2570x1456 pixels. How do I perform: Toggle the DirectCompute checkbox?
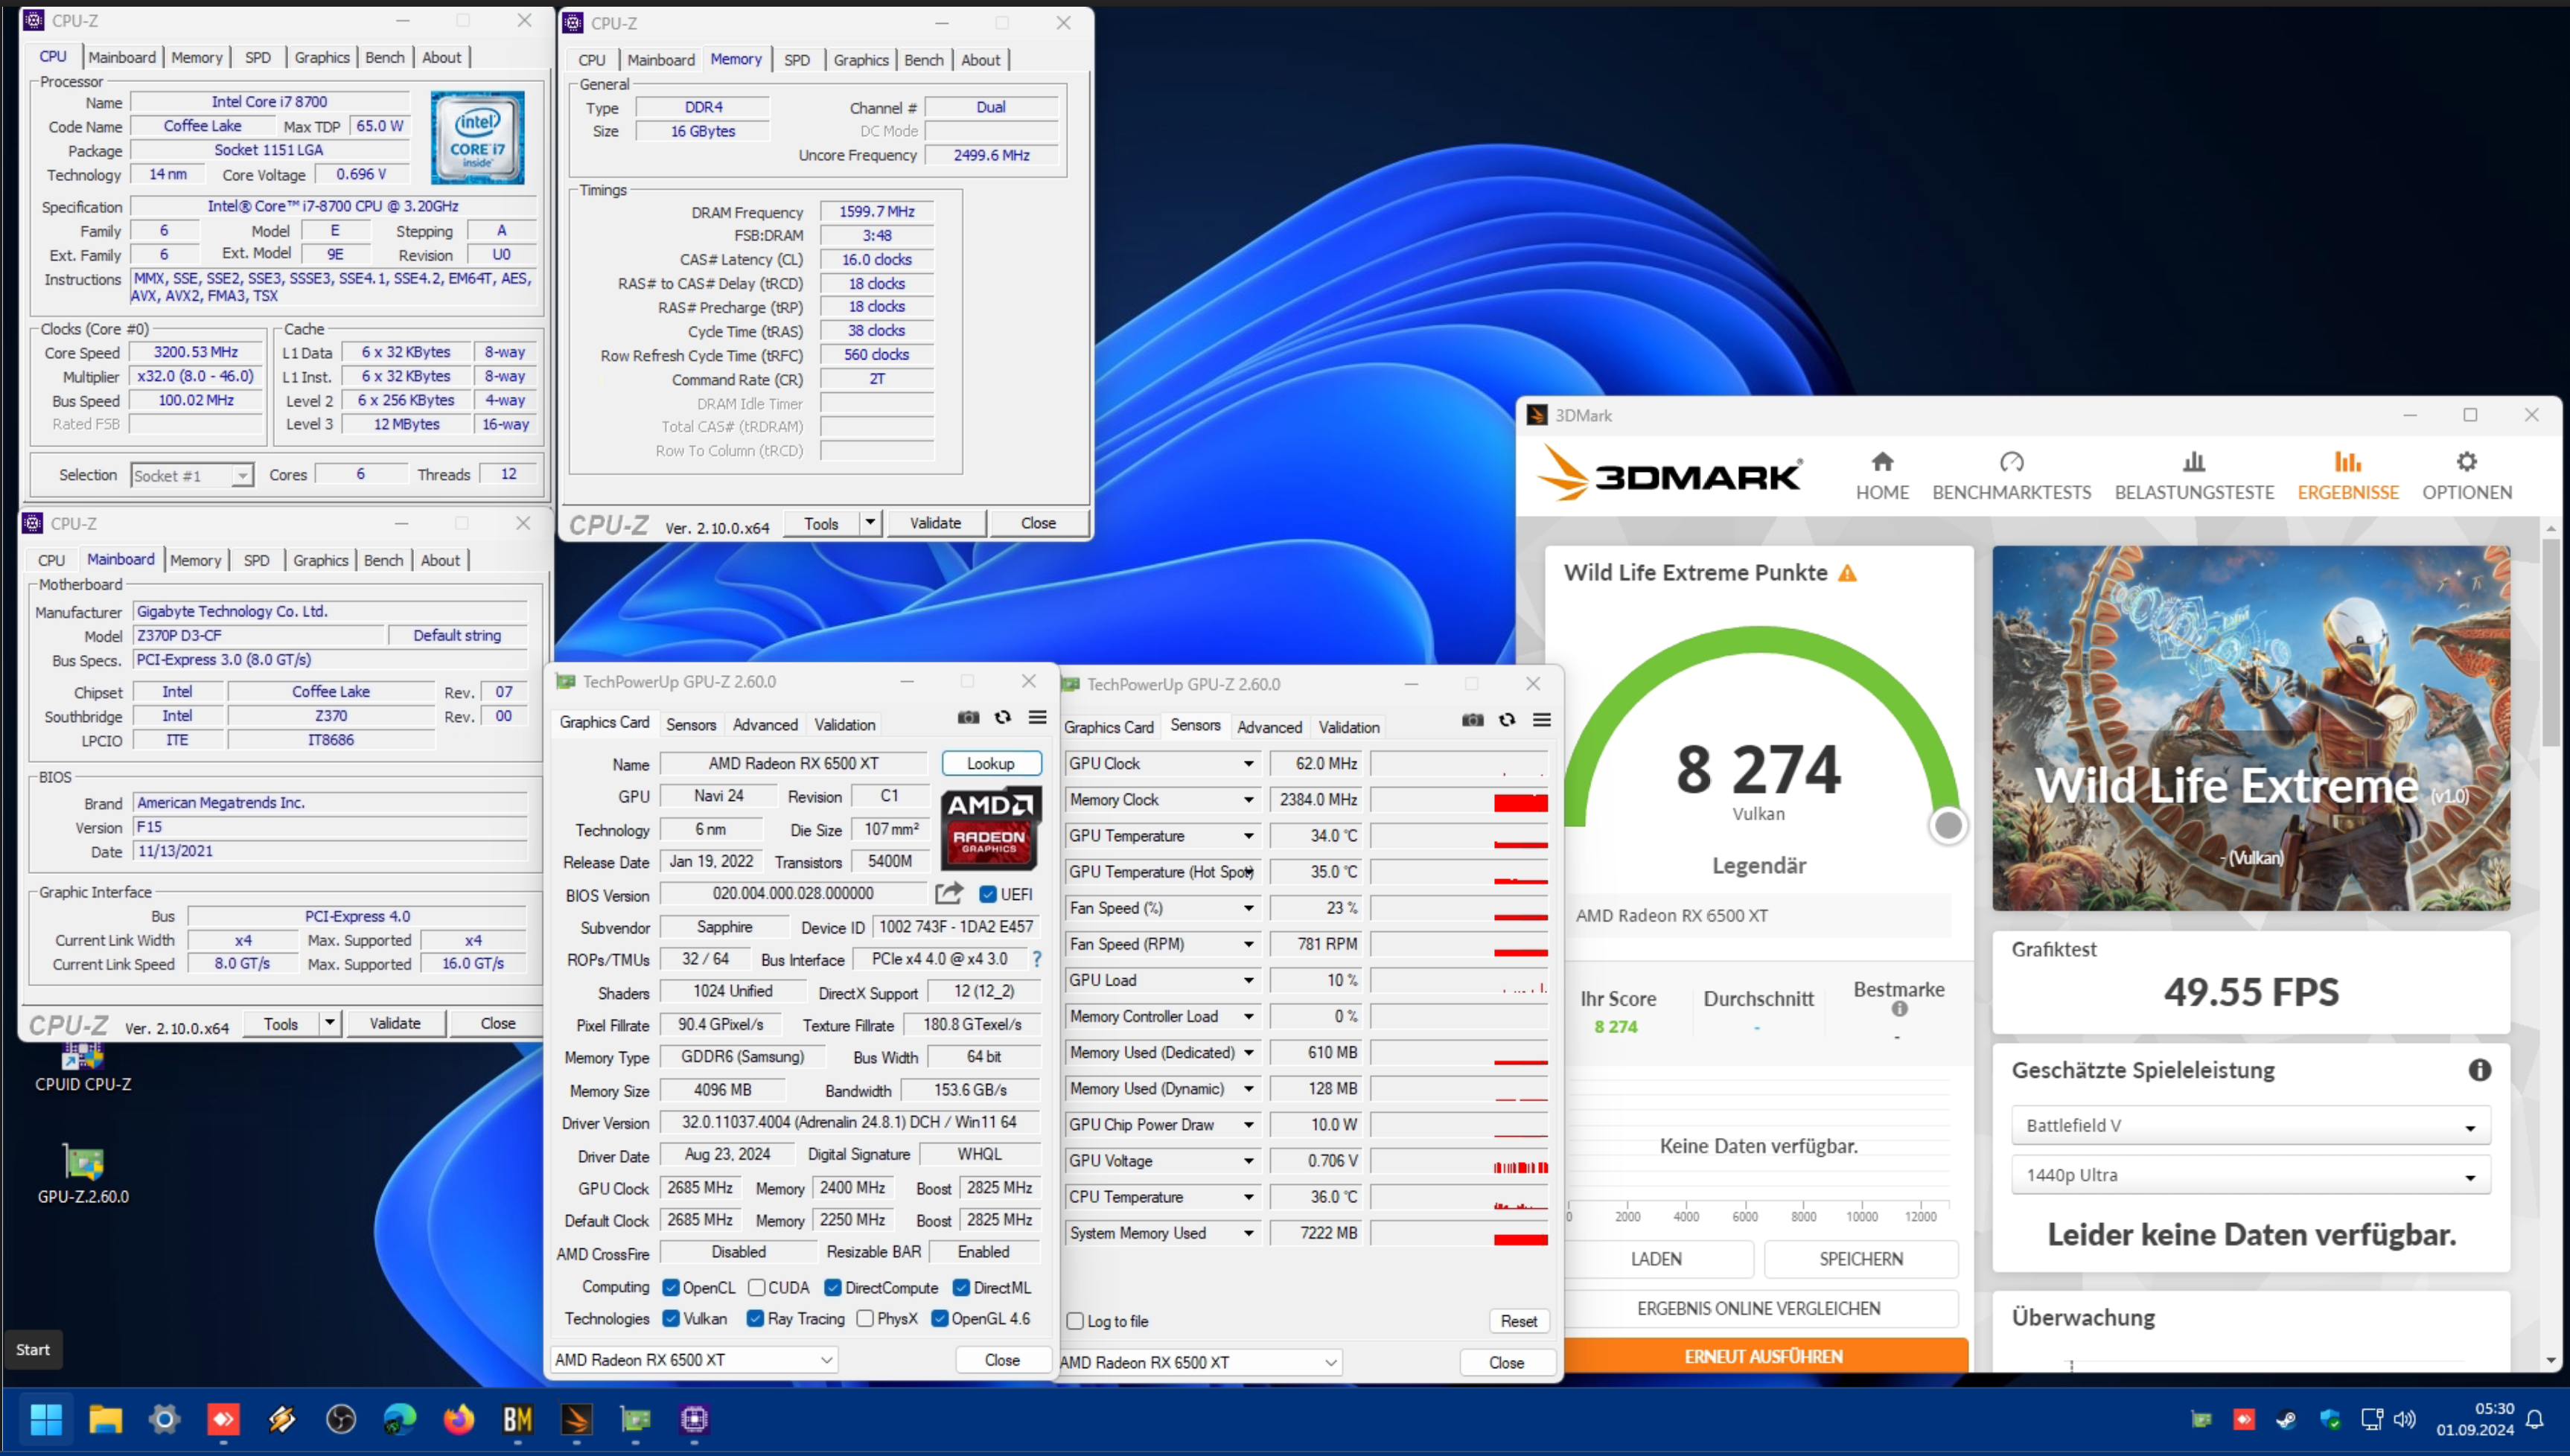832,1288
